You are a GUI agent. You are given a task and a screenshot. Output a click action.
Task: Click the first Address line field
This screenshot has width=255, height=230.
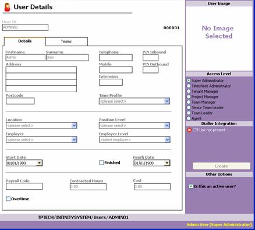[x=41, y=69]
